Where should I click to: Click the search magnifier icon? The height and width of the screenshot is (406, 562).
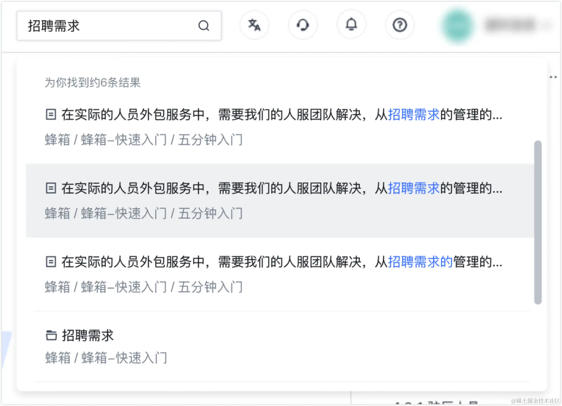coord(204,26)
